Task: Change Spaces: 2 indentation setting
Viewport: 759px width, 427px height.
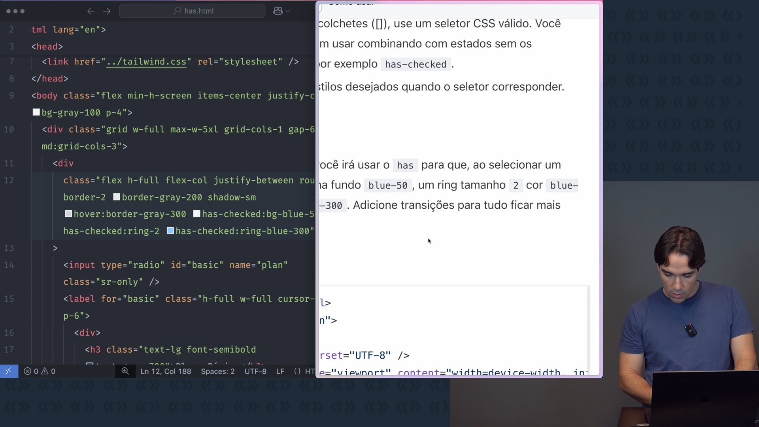Action: pyautogui.click(x=217, y=371)
